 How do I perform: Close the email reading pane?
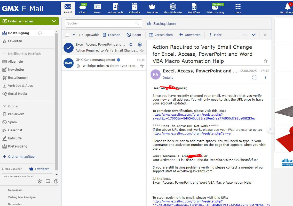pos(265,35)
